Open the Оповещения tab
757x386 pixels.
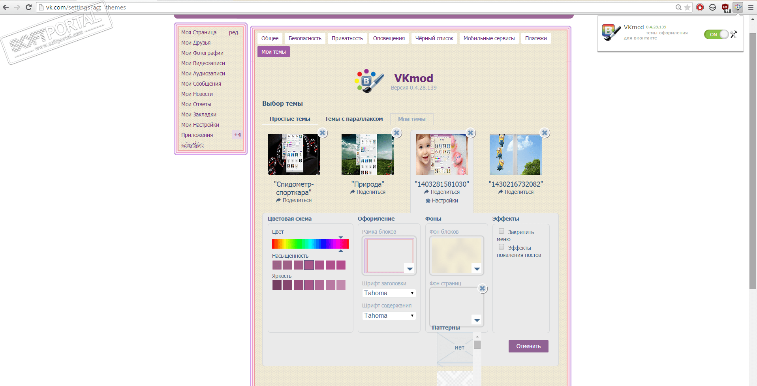[x=389, y=38]
